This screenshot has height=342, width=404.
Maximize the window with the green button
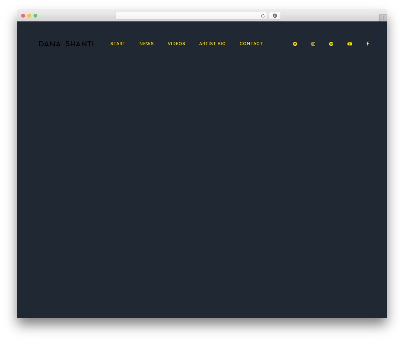35,16
